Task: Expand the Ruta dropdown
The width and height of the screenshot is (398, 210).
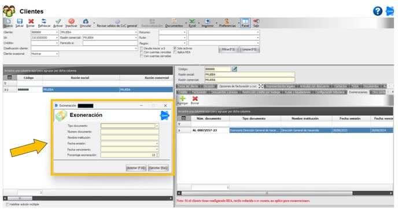Action: [185, 38]
